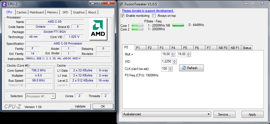The width and height of the screenshot is (270, 124).
Task: Select the P4 tab in FusionTweaker
Action: point(176,48)
